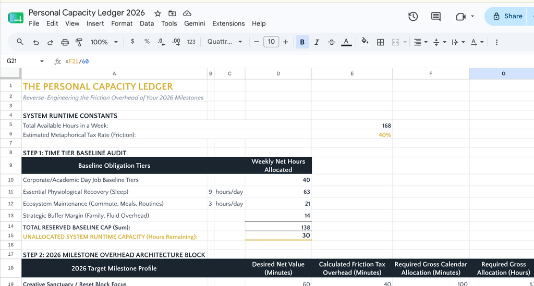The image size is (534, 286).
Task: Select column A header
Action: (x=114, y=73)
